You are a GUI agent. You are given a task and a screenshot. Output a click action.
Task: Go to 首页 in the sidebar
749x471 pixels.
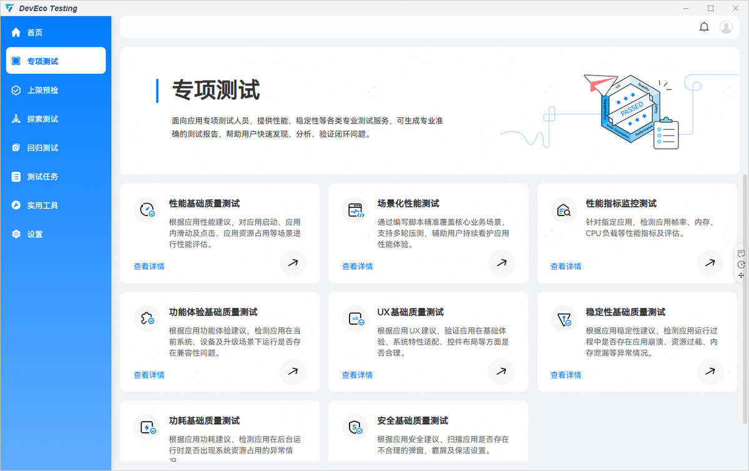tap(35, 32)
